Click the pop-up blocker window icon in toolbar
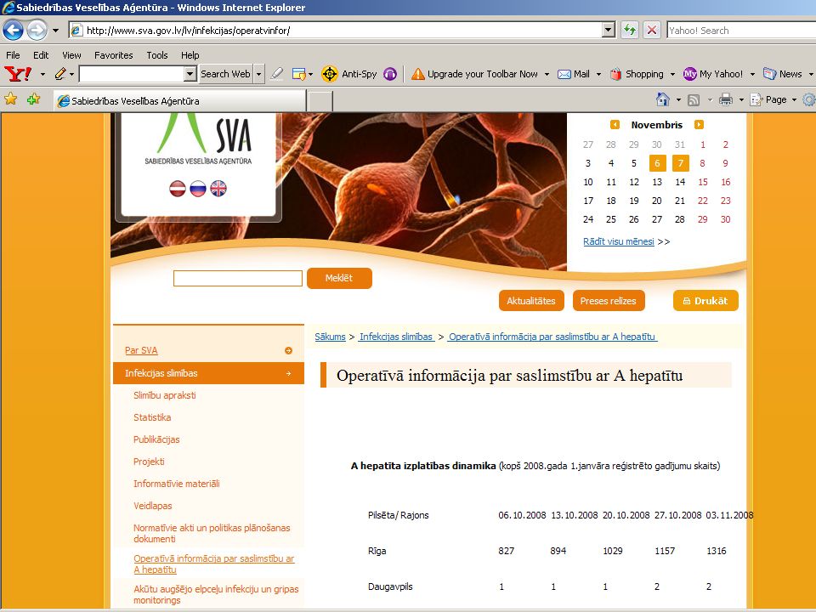 [298, 74]
